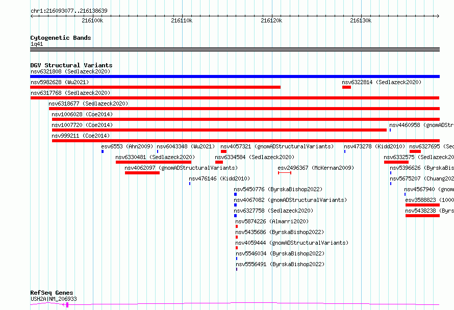Click the blue nsv5450776 marker
The height and width of the screenshot is (310, 454).
[x=235, y=194]
